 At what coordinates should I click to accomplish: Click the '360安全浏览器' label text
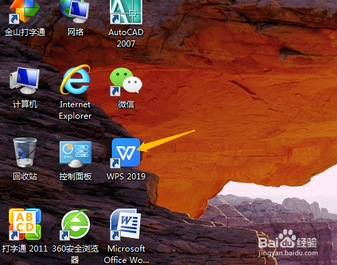(x=75, y=254)
